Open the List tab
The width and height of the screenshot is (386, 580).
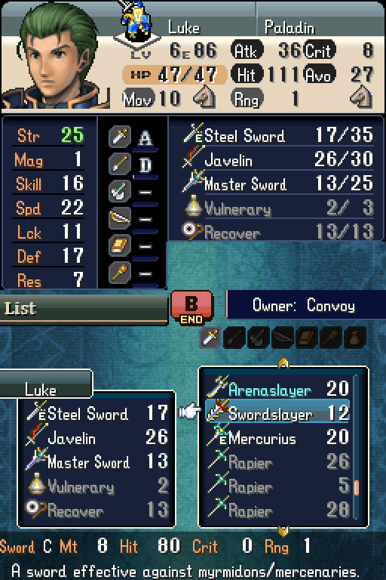point(84,309)
